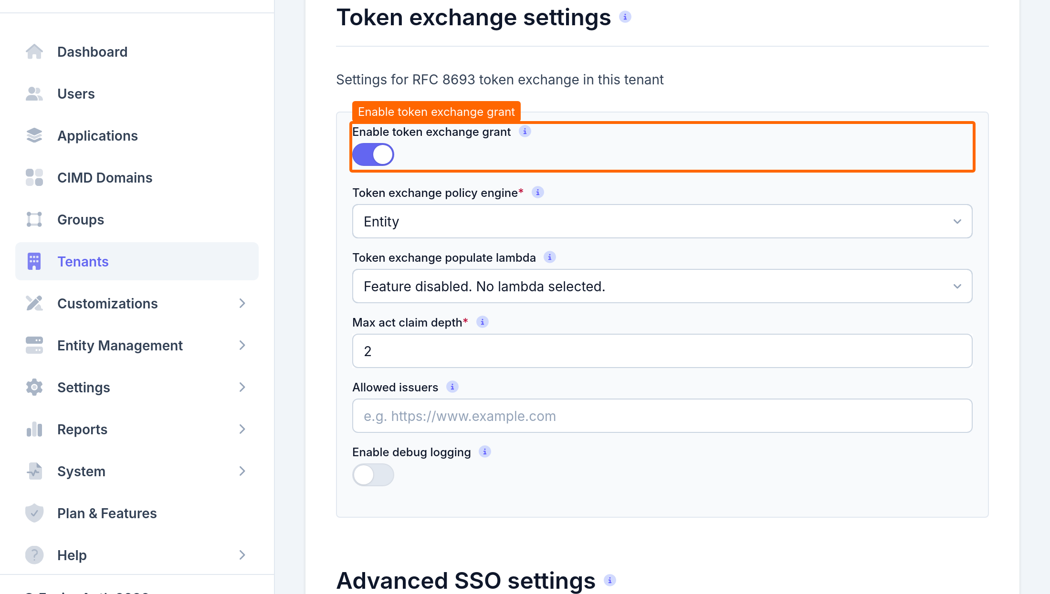Click the Users people icon
1050x594 pixels.
(x=34, y=93)
